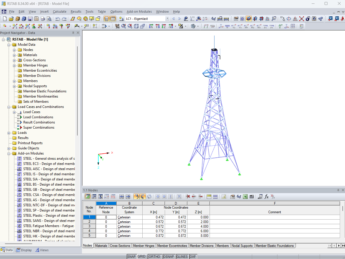Click the table tabs scroll-right arrow
The width and height of the screenshot is (345, 259).
pyautogui.click(x=339, y=246)
